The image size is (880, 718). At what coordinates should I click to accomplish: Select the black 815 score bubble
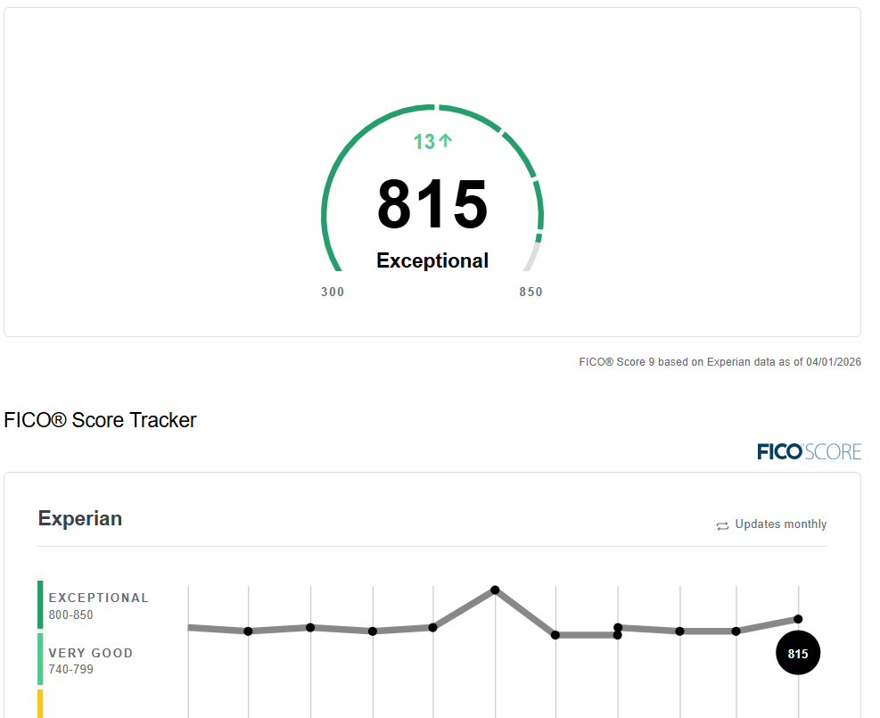coord(797,653)
